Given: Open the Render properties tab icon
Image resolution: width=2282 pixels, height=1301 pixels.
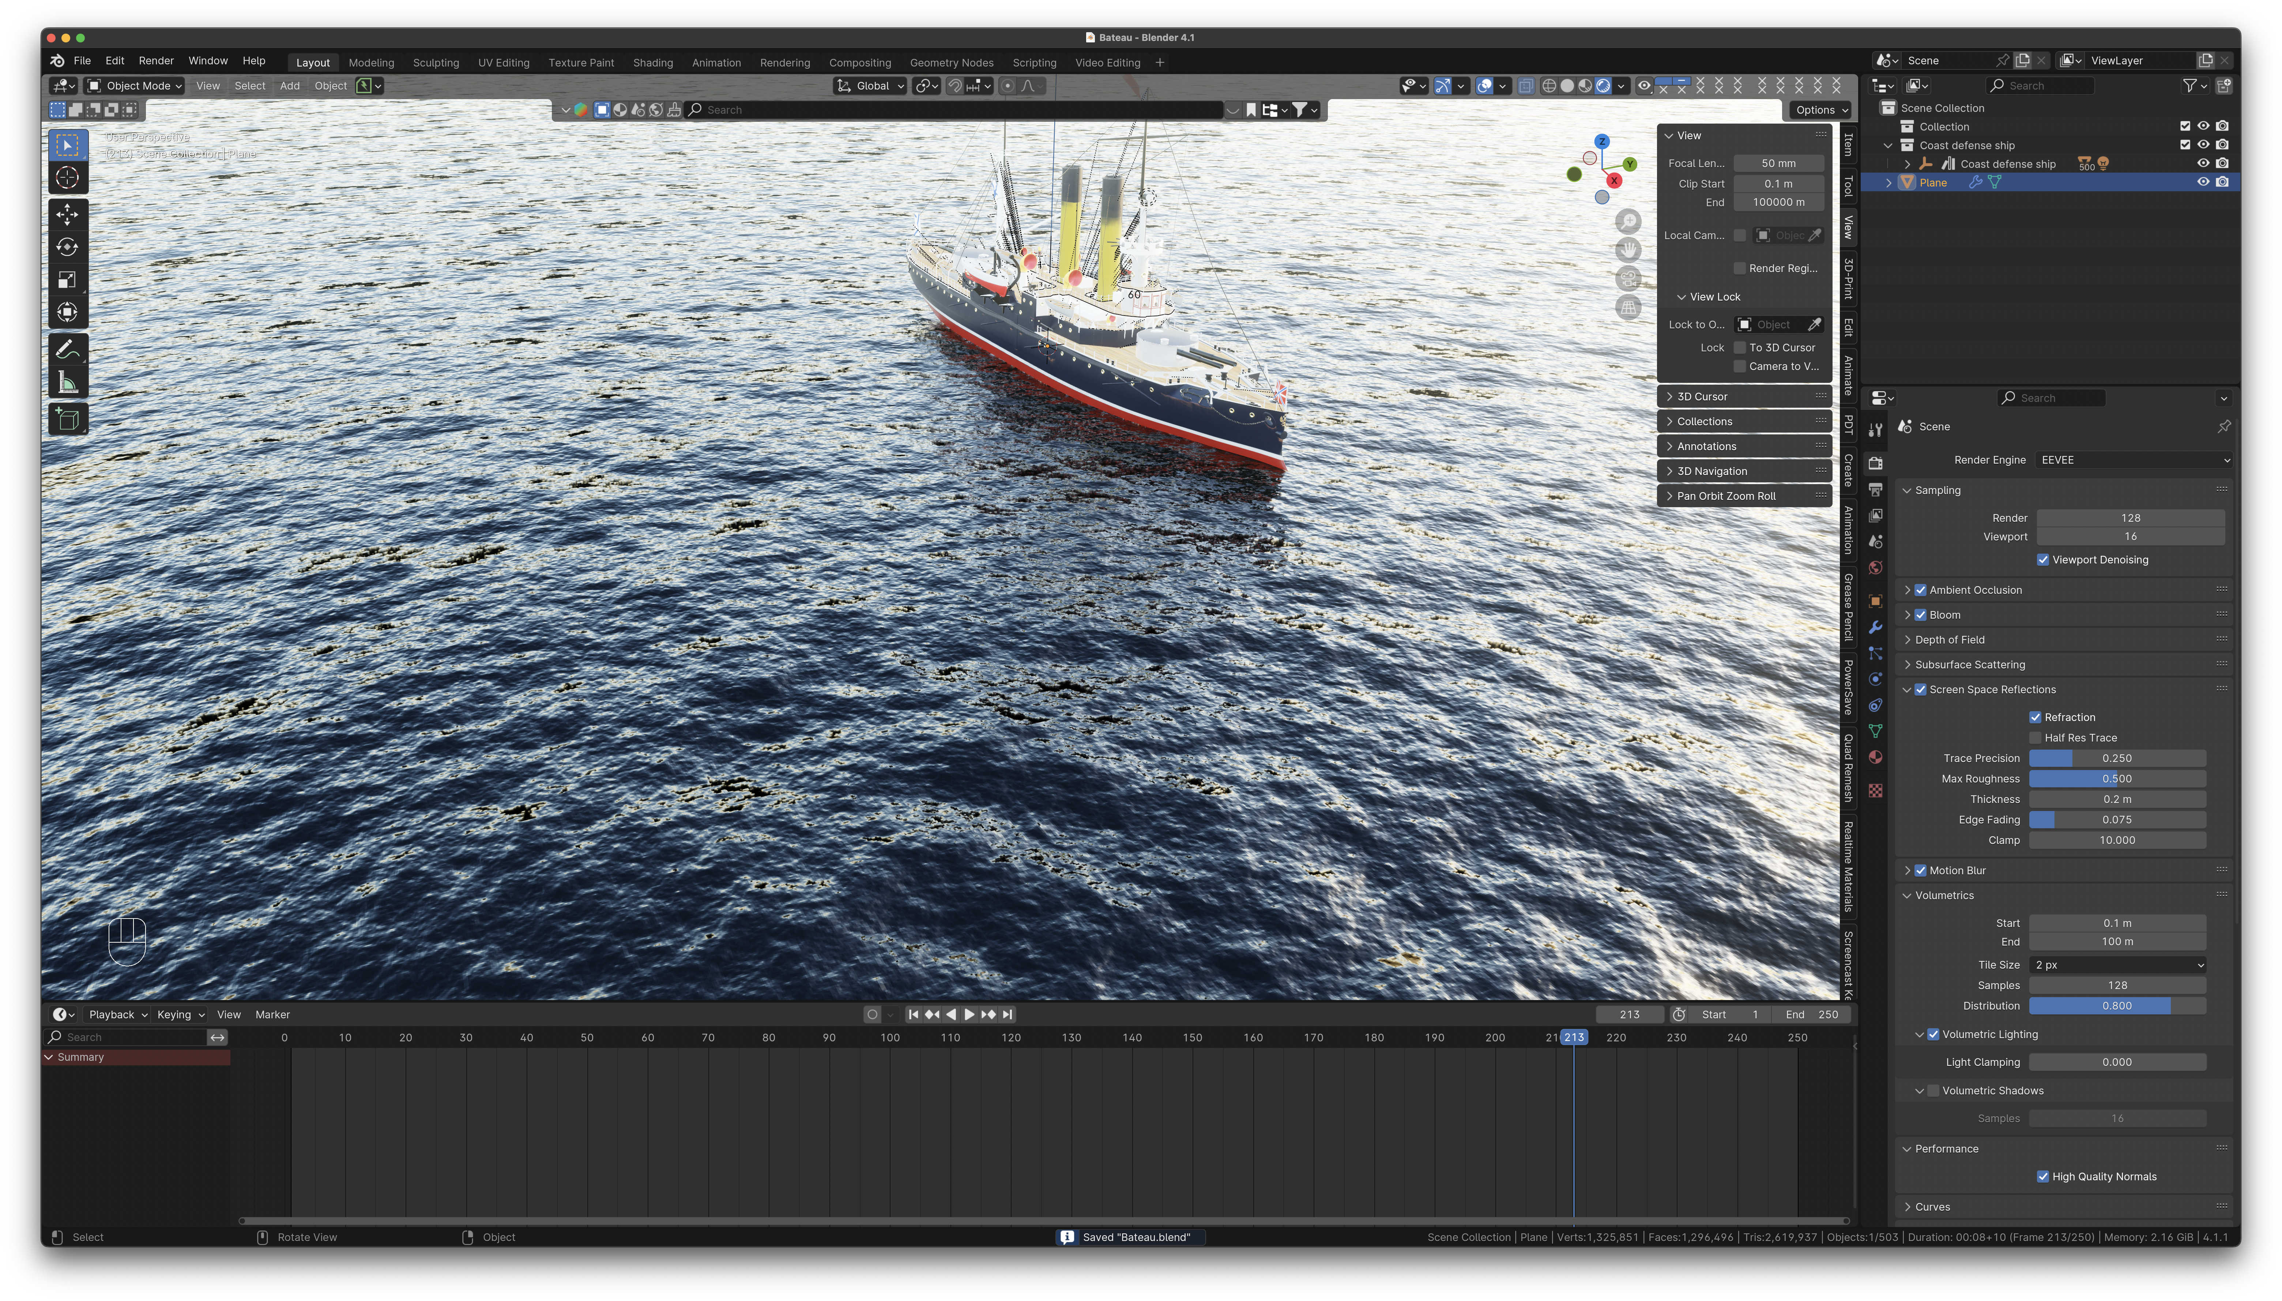Looking at the screenshot, I should [1875, 463].
